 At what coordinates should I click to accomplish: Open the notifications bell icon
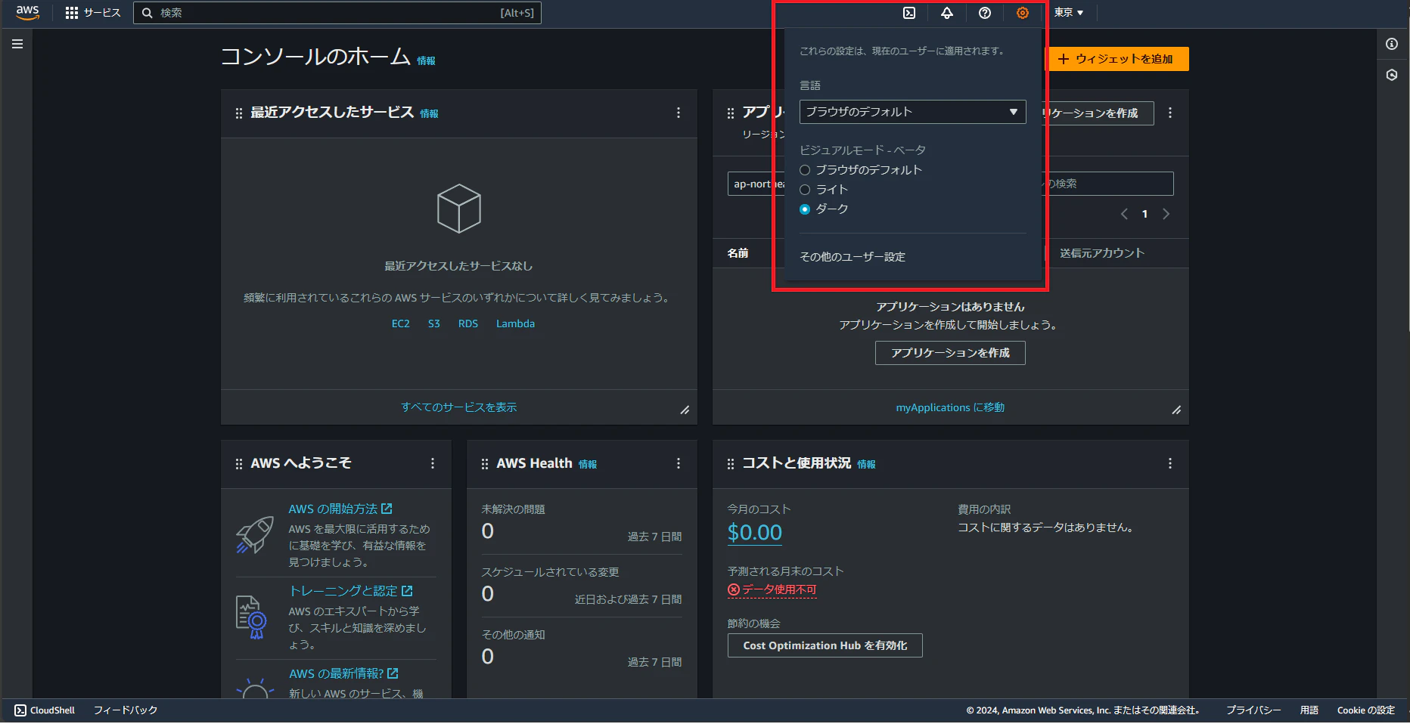946,13
